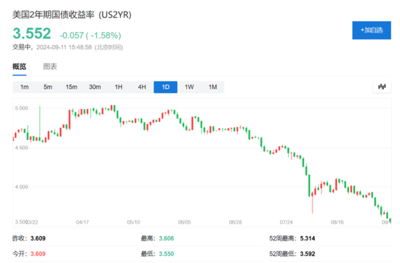The image size is (400, 263).
Task: Click the change value -0.057 ( -1.58%)
Action: [90, 35]
